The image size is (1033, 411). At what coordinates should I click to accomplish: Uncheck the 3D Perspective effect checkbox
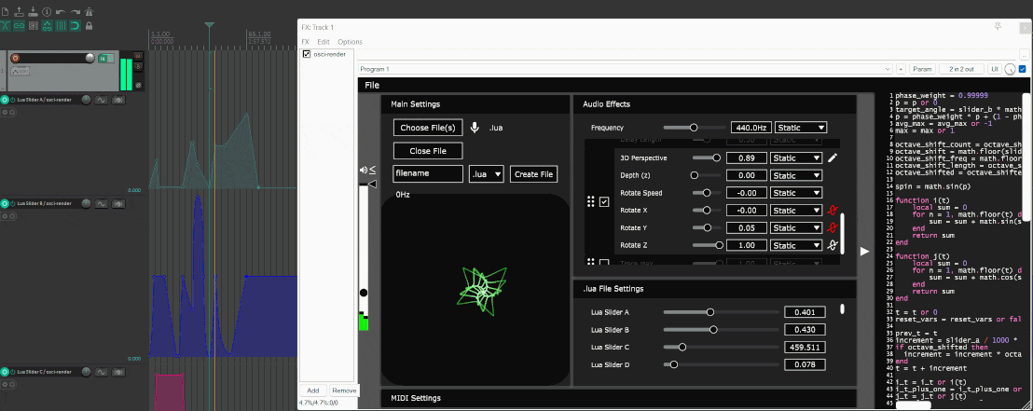(x=604, y=201)
